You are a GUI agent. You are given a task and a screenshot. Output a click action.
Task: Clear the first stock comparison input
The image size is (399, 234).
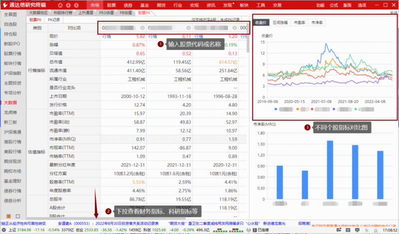[x=143, y=28]
